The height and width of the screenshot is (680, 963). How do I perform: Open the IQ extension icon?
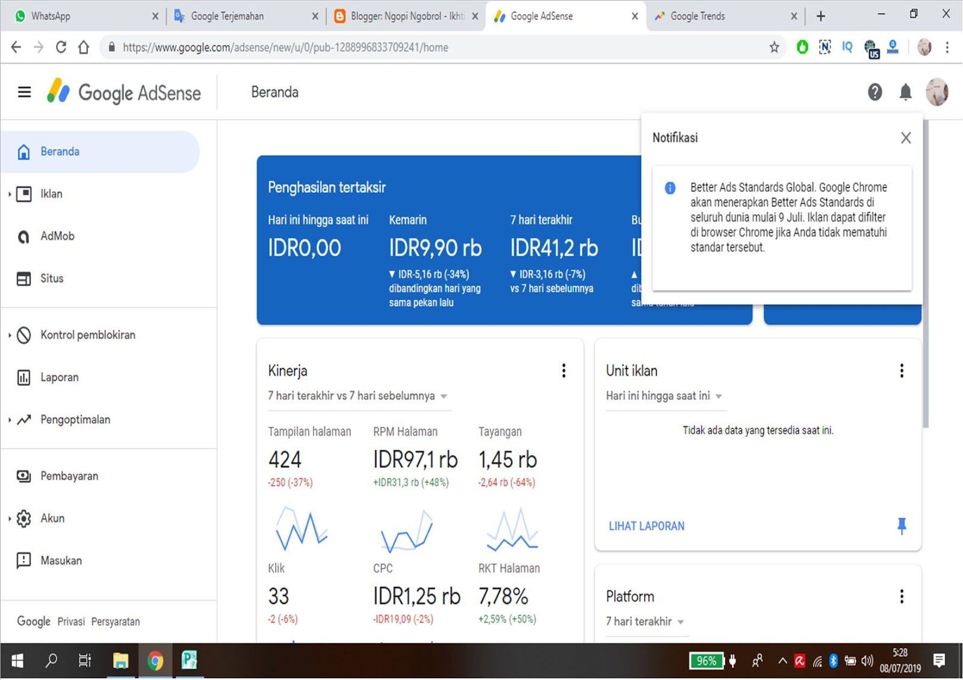[x=847, y=47]
